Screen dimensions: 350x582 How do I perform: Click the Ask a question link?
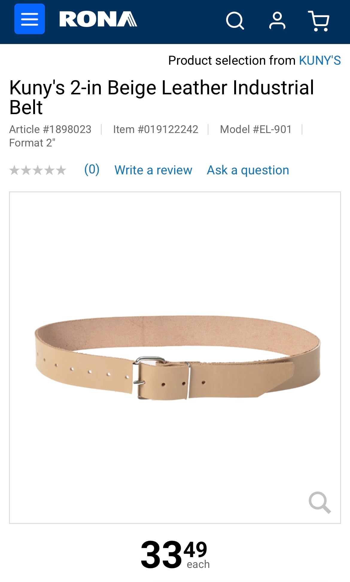coord(248,170)
